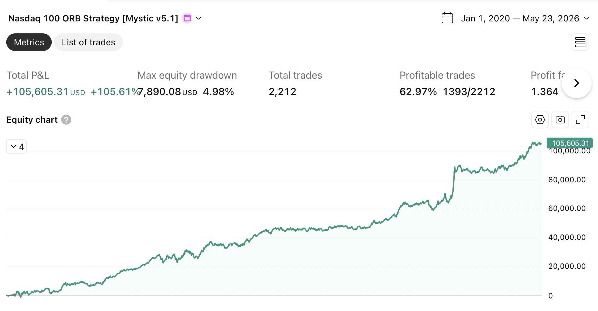Click the 1393/2212 trades ratio
Viewport: 598px width, 311px height.
469,92
